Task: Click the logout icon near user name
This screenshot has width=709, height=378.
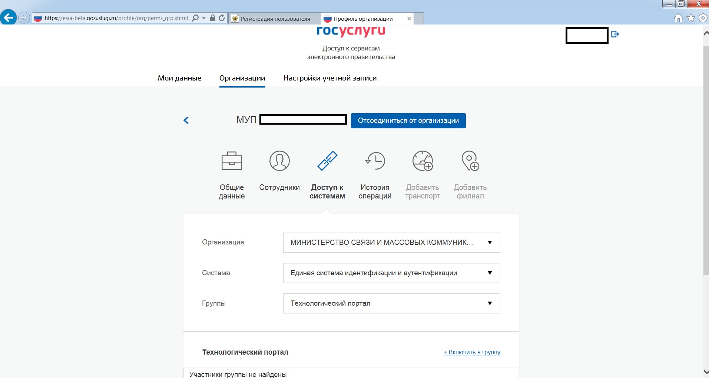Action: pyautogui.click(x=615, y=34)
